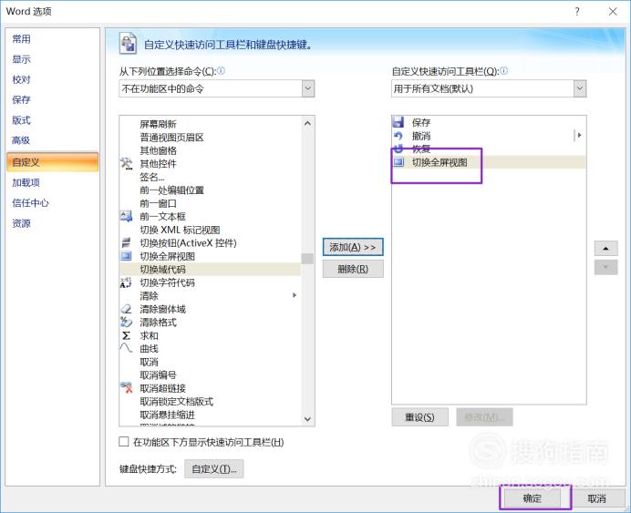Click the command list scroll-down arrow
Image resolution: width=631 pixels, height=513 pixels.
click(x=307, y=419)
